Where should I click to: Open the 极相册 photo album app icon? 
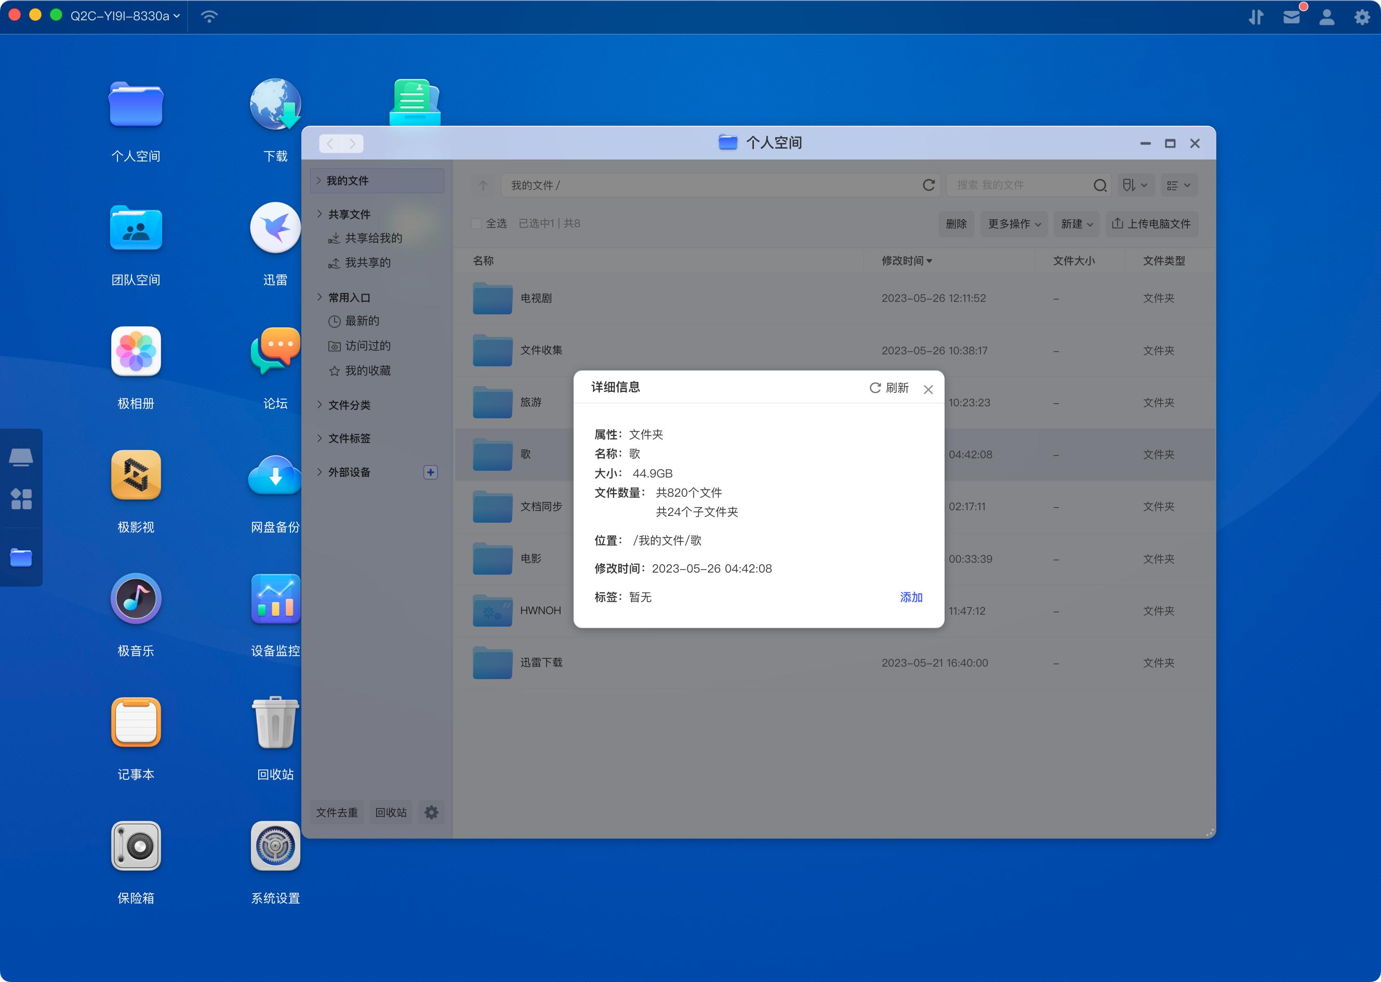click(136, 352)
